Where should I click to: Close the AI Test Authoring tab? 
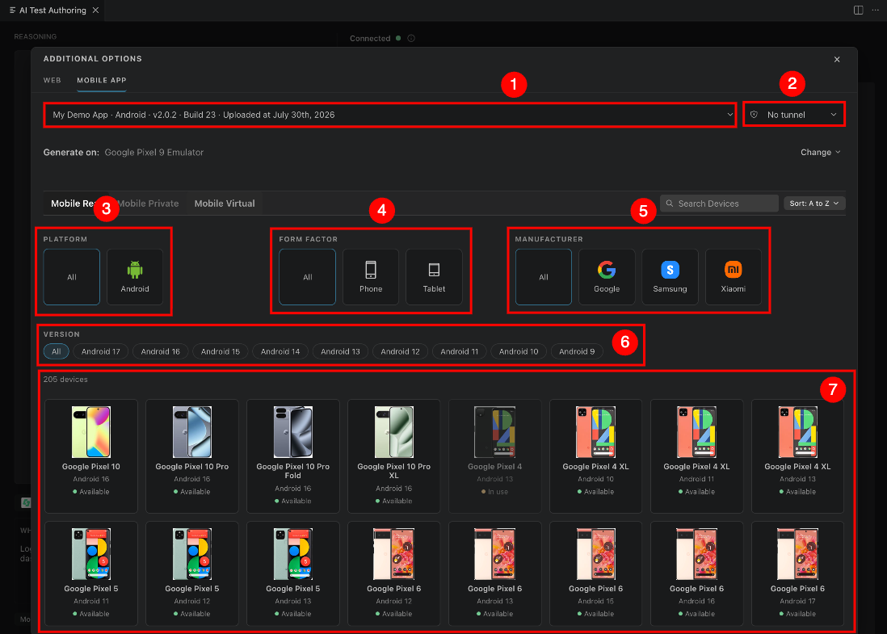click(x=95, y=10)
